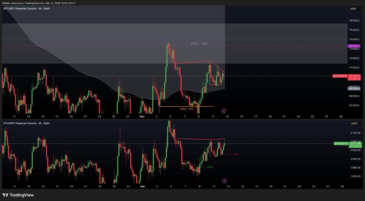Click the 1 920,00 ETH price scale value
Screen dimensions: 365x201
355,176
